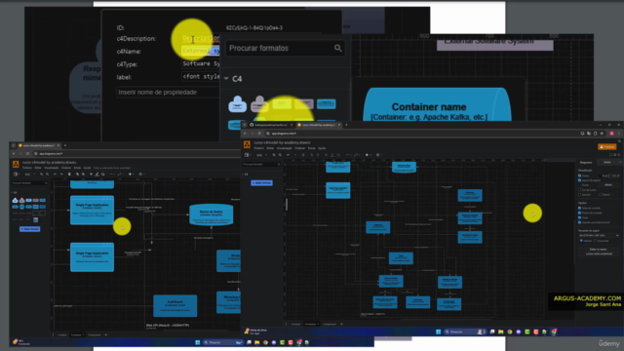Image resolution: width=624 pixels, height=351 pixels.
Task: Switch to the Diagrama tab in right panel
Action: tap(586, 163)
